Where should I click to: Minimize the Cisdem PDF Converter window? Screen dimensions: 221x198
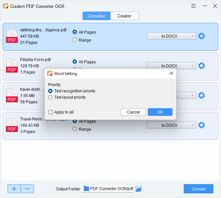coord(205,6)
